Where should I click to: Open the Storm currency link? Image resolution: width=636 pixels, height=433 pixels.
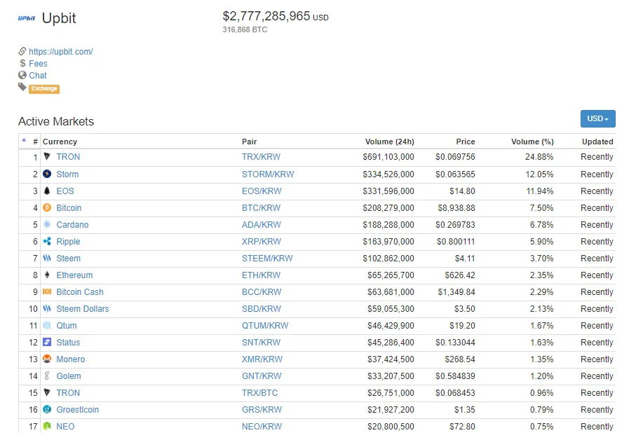coord(67,174)
